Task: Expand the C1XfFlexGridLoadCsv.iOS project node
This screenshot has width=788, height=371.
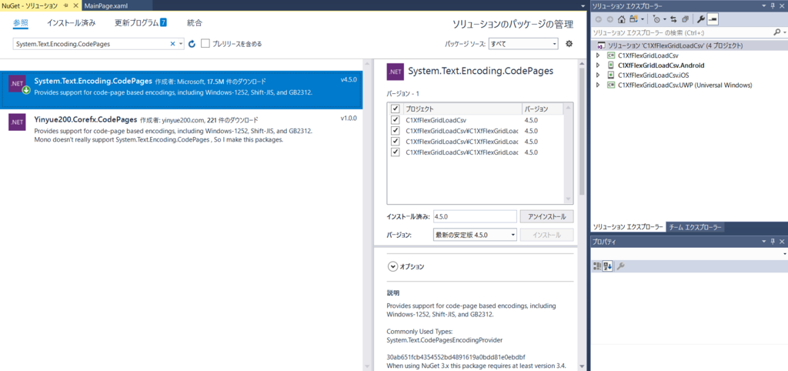Action: [x=597, y=75]
